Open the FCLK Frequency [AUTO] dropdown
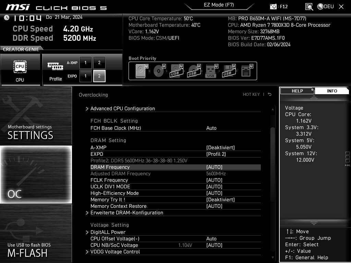This screenshot has width=351, height=263. (214, 180)
